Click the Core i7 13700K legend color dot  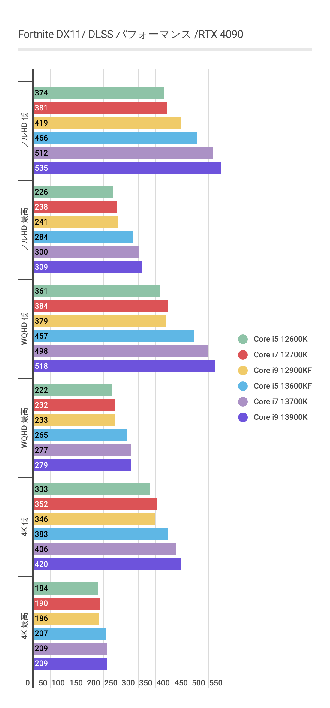tap(243, 402)
